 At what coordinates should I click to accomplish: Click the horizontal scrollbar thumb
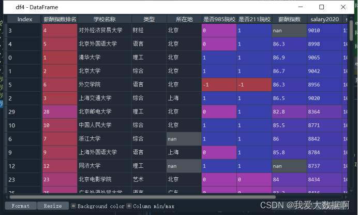142,197
